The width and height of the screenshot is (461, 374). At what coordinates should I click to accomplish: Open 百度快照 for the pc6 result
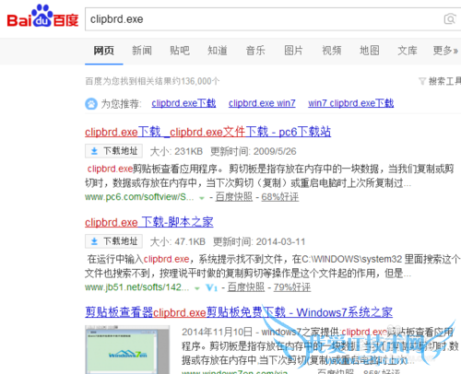[x=234, y=197]
